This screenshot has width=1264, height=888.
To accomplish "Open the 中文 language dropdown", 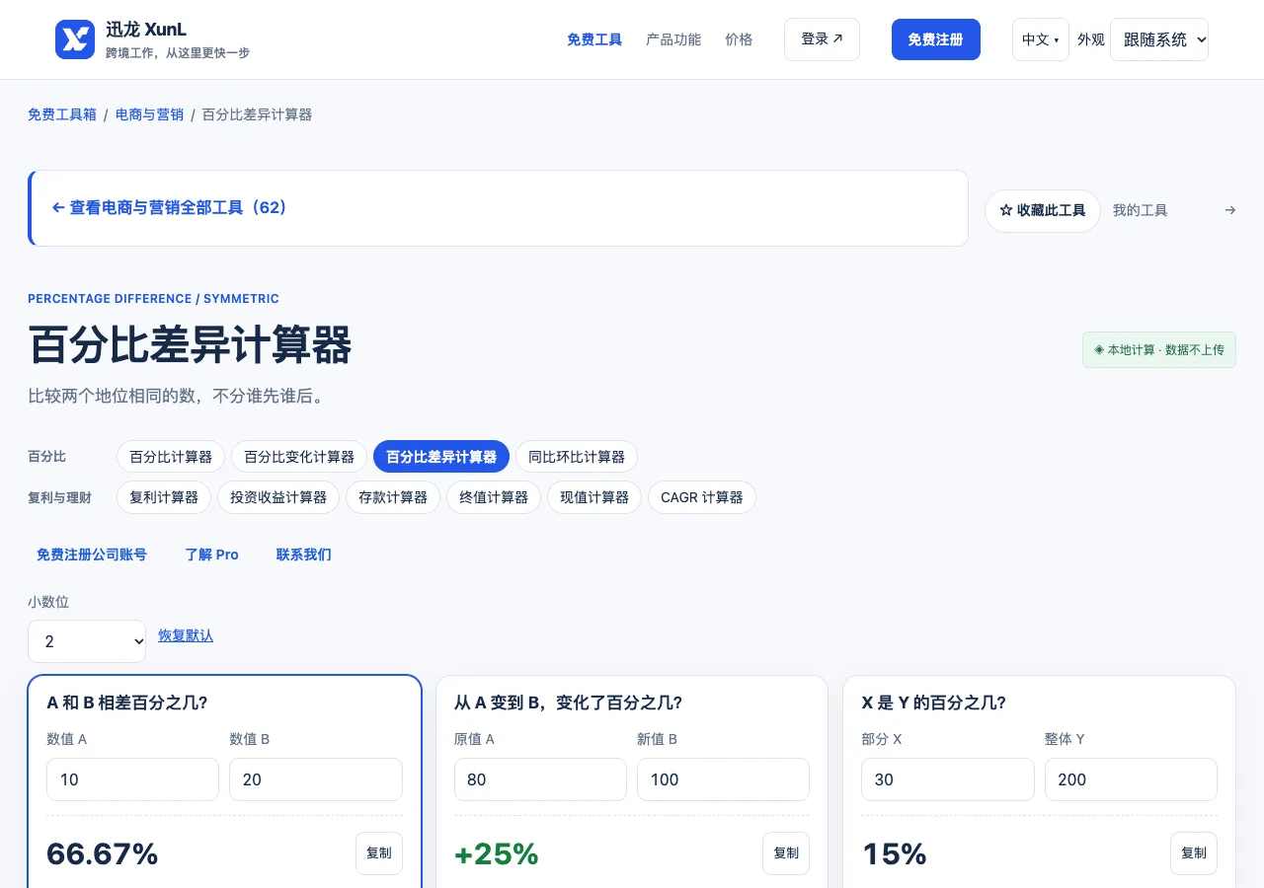I will tap(1041, 39).
